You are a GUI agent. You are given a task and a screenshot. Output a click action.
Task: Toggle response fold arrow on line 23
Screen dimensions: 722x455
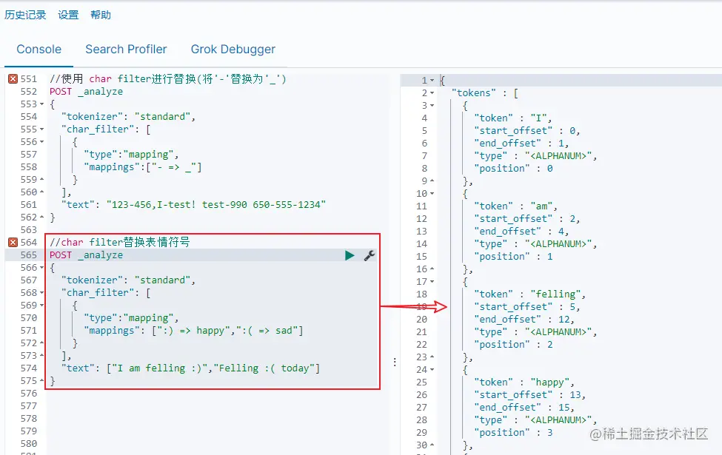(432, 357)
